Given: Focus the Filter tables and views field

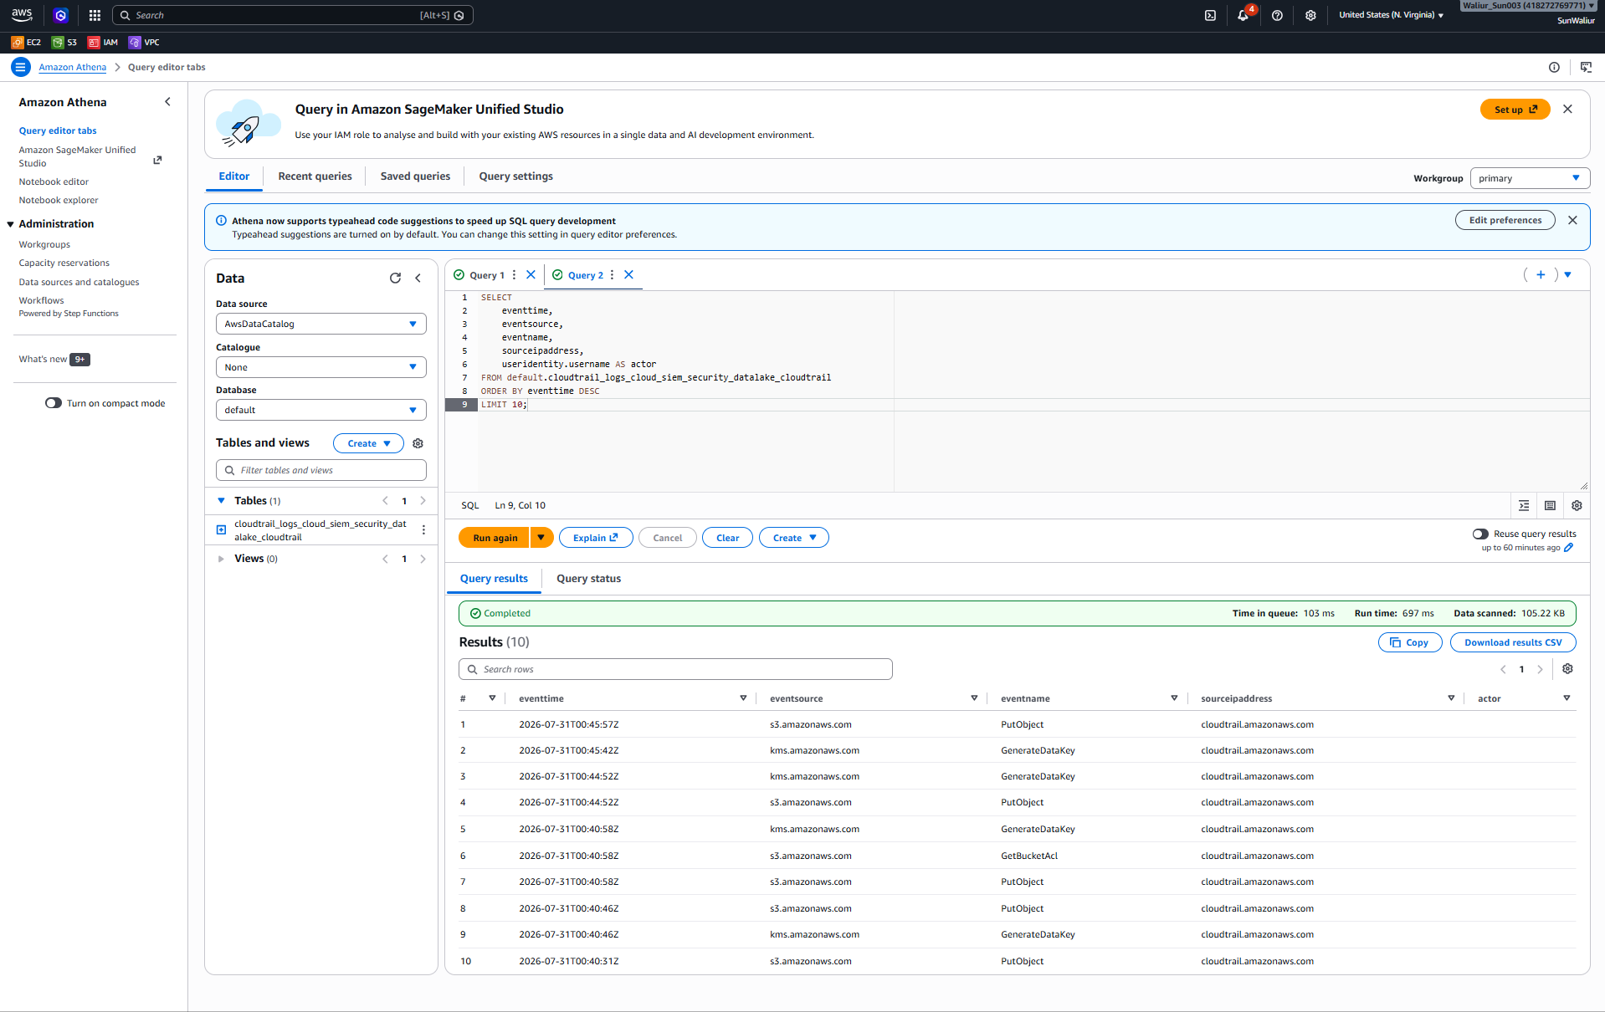Looking at the screenshot, I should pos(321,470).
